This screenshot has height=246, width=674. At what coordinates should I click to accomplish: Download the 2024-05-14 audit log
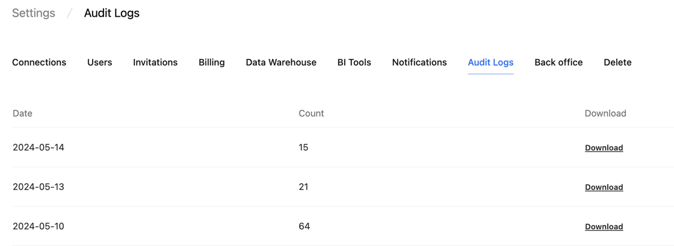(x=604, y=148)
